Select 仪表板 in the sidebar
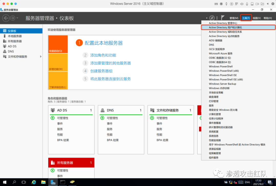Screen dimensions: 276x186 [21, 31]
